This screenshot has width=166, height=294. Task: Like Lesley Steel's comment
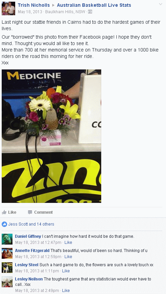tap(66, 271)
